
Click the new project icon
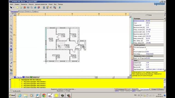click(17, 7)
